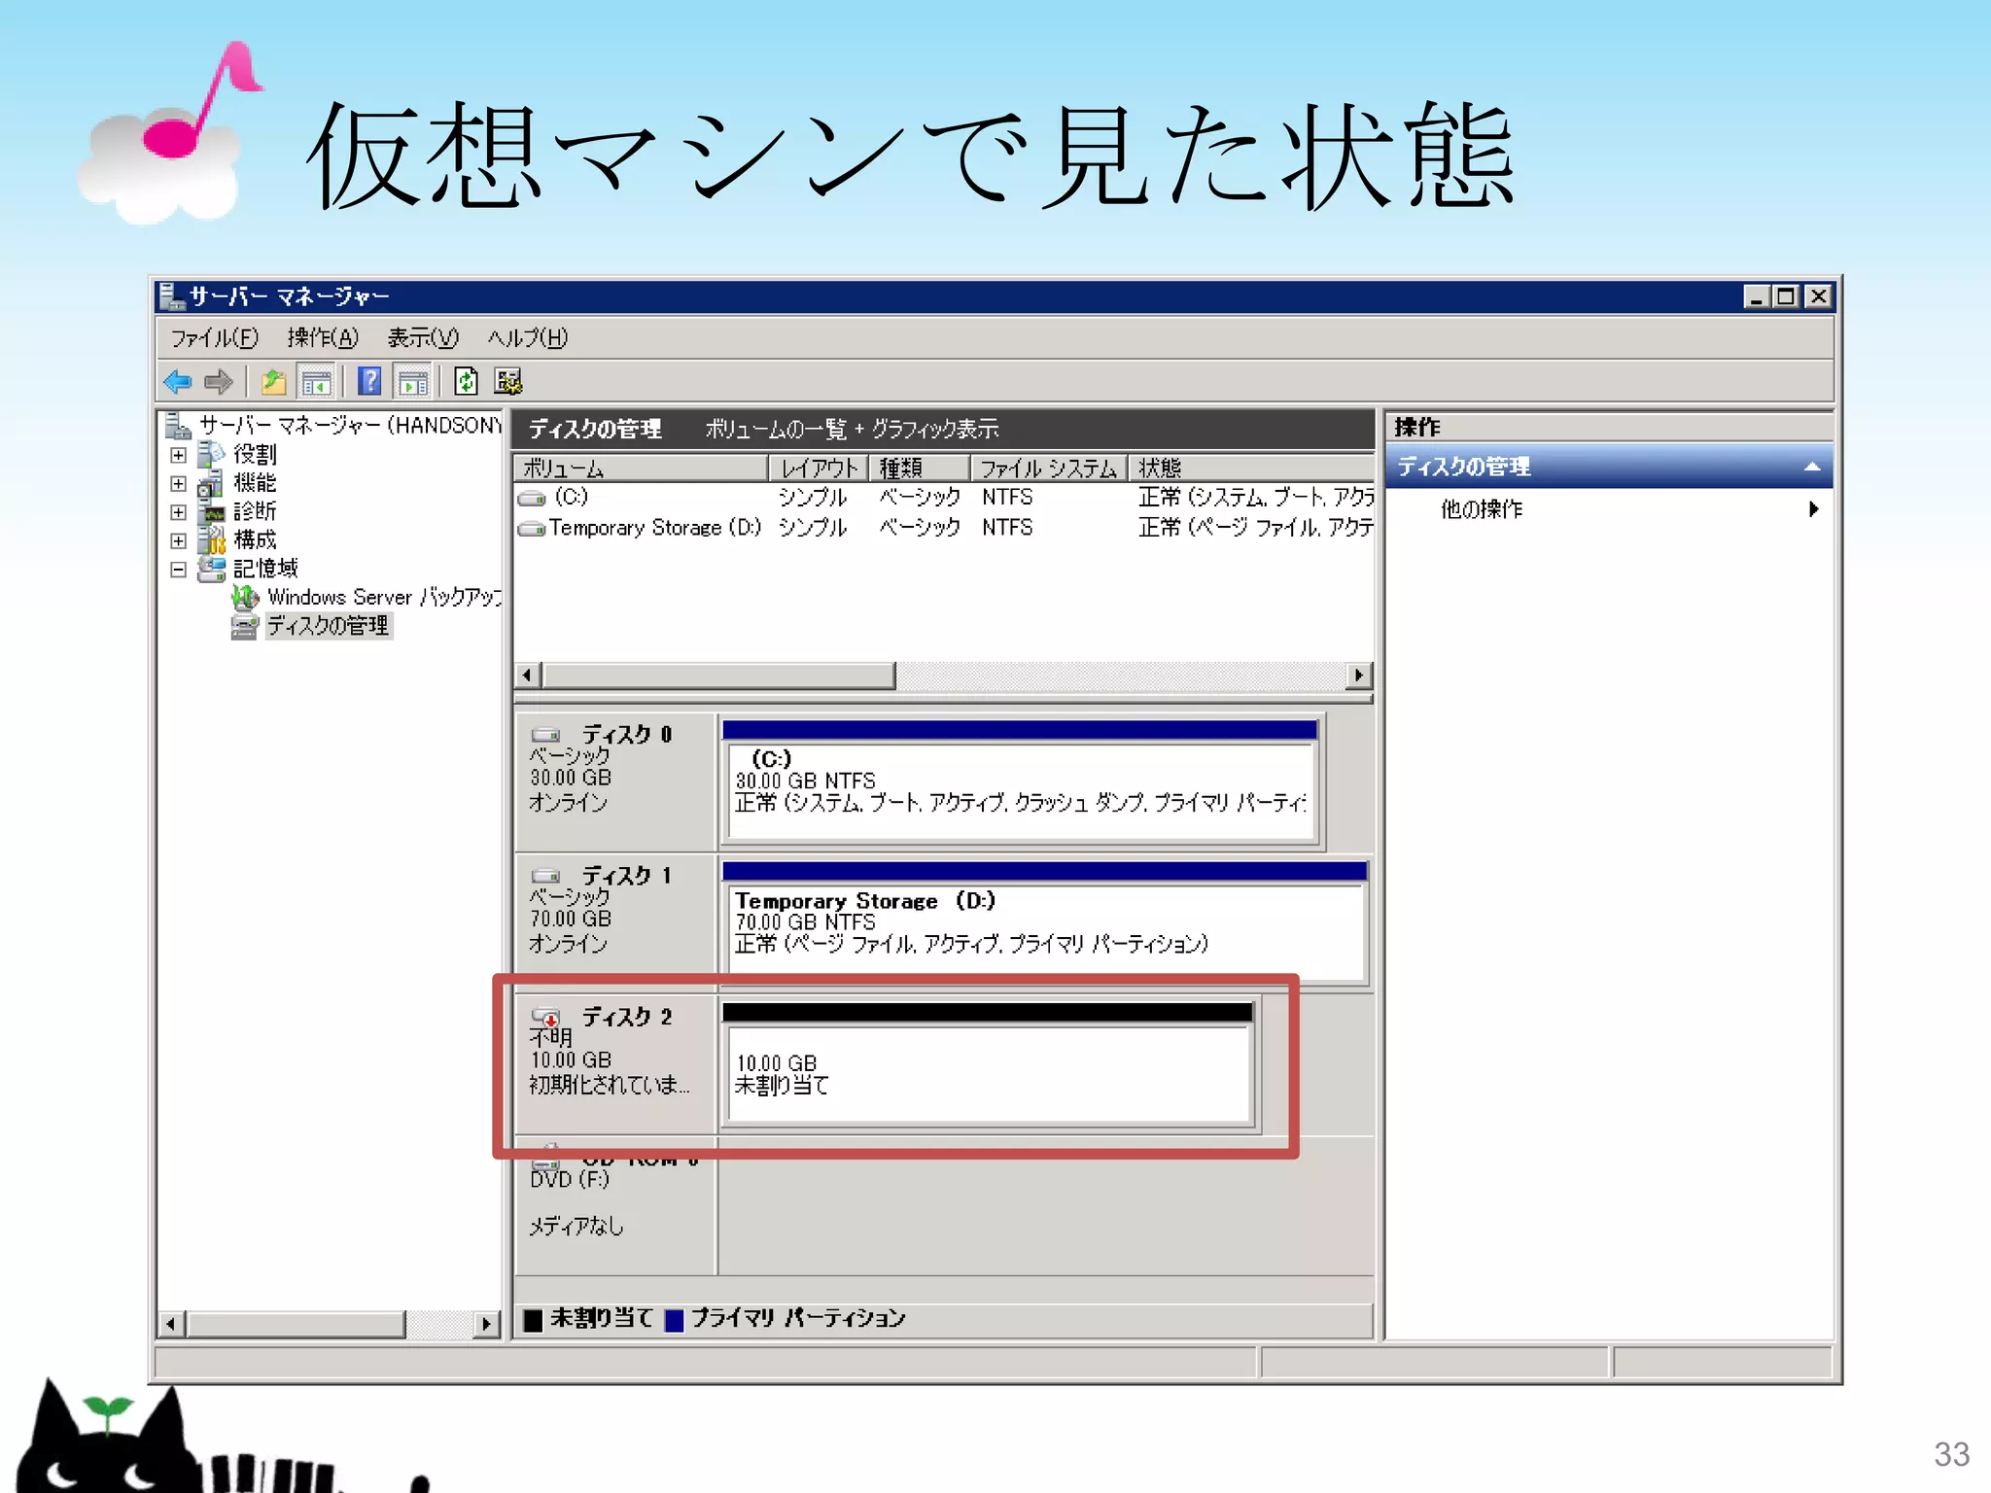Image resolution: width=1991 pixels, height=1493 pixels.
Task: Click the Up one level folder icon
Action: coord(273,381)
